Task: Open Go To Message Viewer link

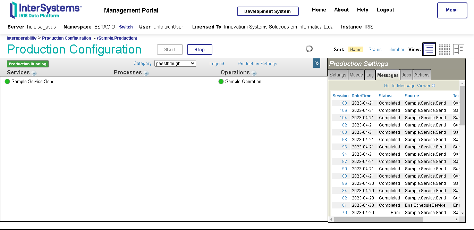Action: click(409, 85)
